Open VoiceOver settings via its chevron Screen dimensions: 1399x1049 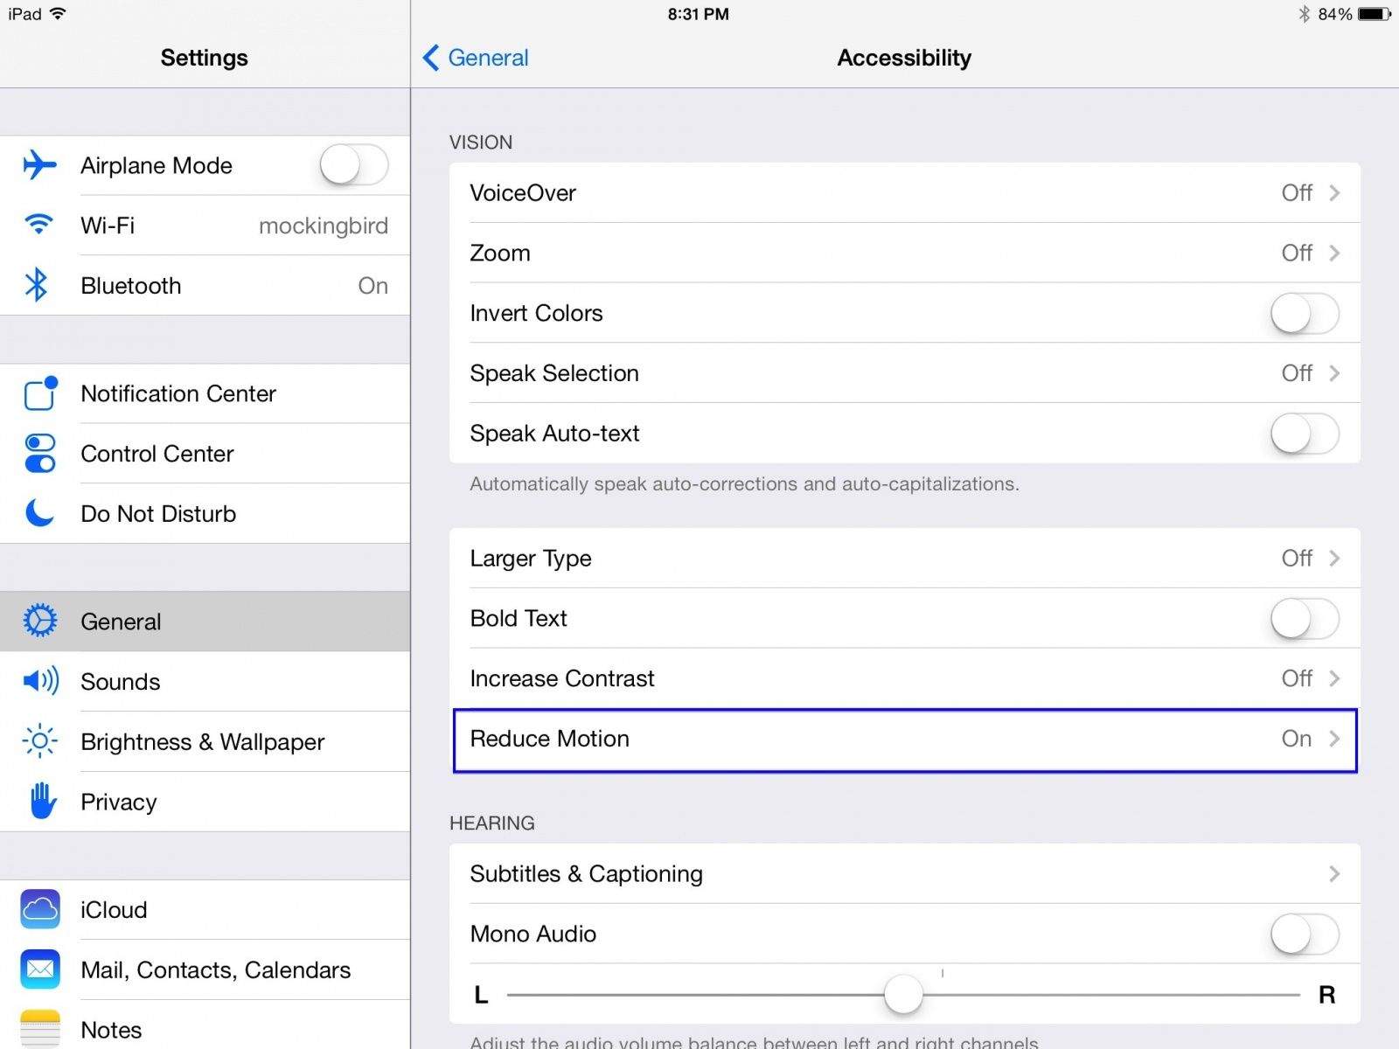click(1334, 192)
